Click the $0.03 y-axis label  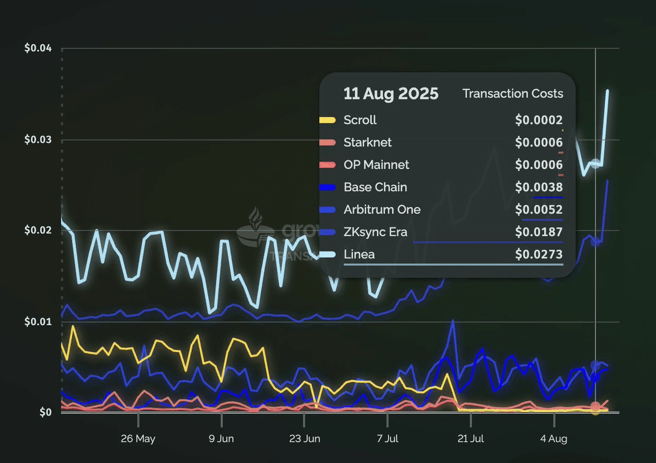[38, 139]
